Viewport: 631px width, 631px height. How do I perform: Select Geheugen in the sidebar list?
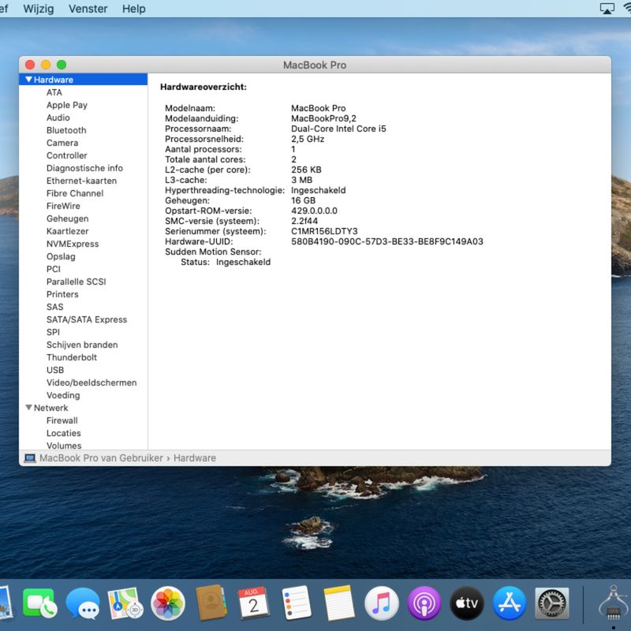click(68, 218)
